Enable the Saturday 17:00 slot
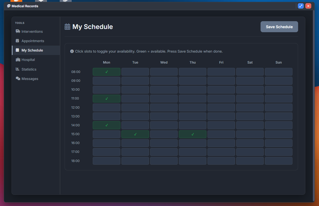 tap(250, 152)
